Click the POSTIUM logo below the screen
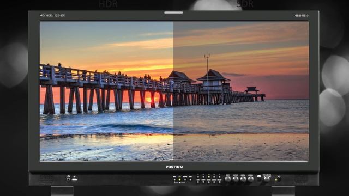Viewport: 349px width, 196px height. (x=174, y=167)
